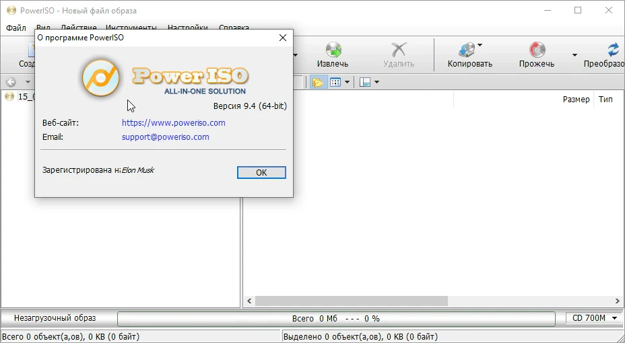Open the Справка menu
The height and width of the screenshot is (343, 625).
coord(234,28)
